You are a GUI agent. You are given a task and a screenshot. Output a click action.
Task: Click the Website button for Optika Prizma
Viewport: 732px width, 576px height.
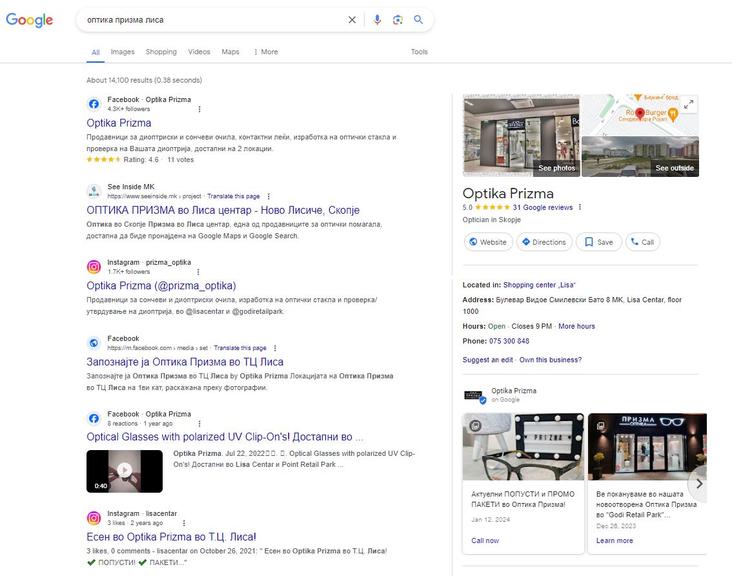click(x=488, y=242)
